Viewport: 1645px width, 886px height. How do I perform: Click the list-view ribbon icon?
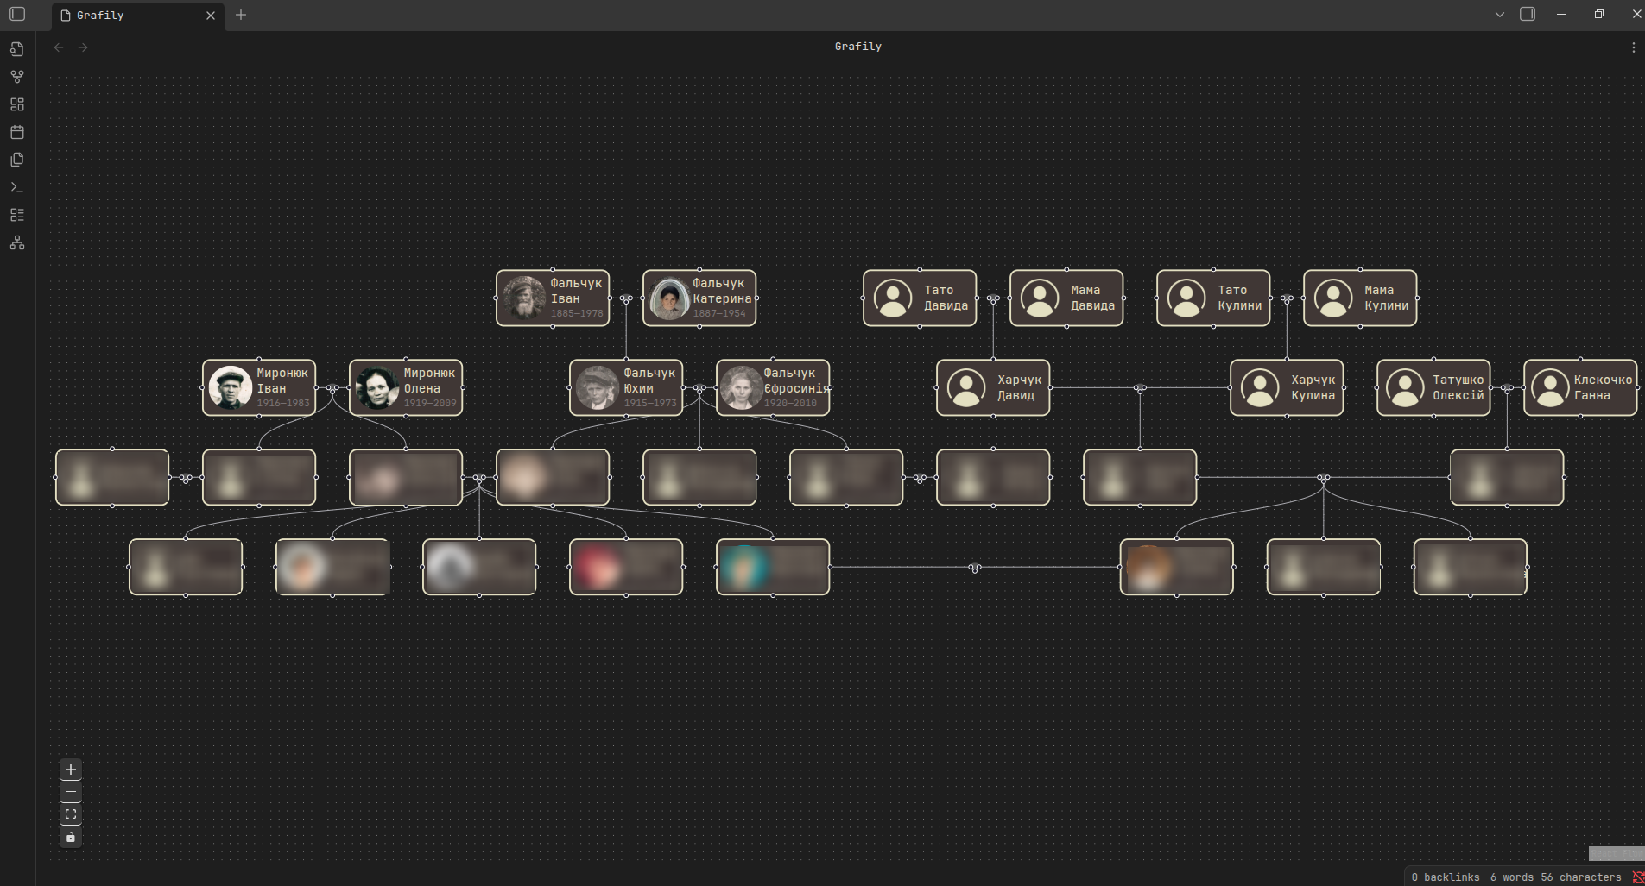coord(16,215)
